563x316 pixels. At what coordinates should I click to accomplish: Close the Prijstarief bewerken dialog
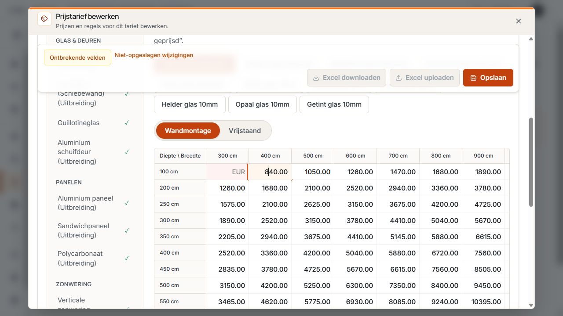[519, 21]
